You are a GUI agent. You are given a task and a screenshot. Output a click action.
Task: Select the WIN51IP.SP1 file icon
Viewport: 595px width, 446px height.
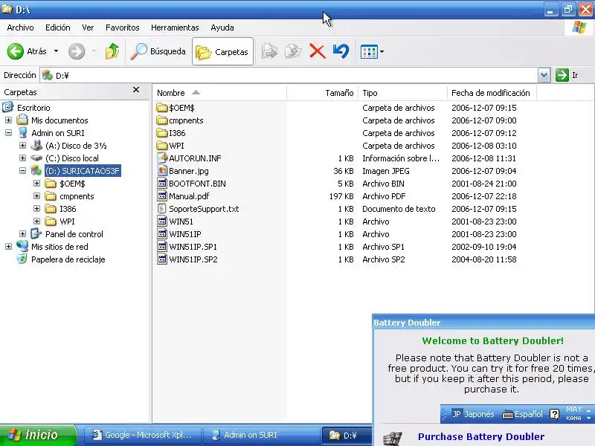click(x=162, y=247)
